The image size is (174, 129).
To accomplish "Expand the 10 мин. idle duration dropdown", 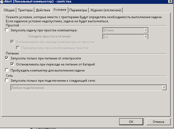I will coord(146,30).
